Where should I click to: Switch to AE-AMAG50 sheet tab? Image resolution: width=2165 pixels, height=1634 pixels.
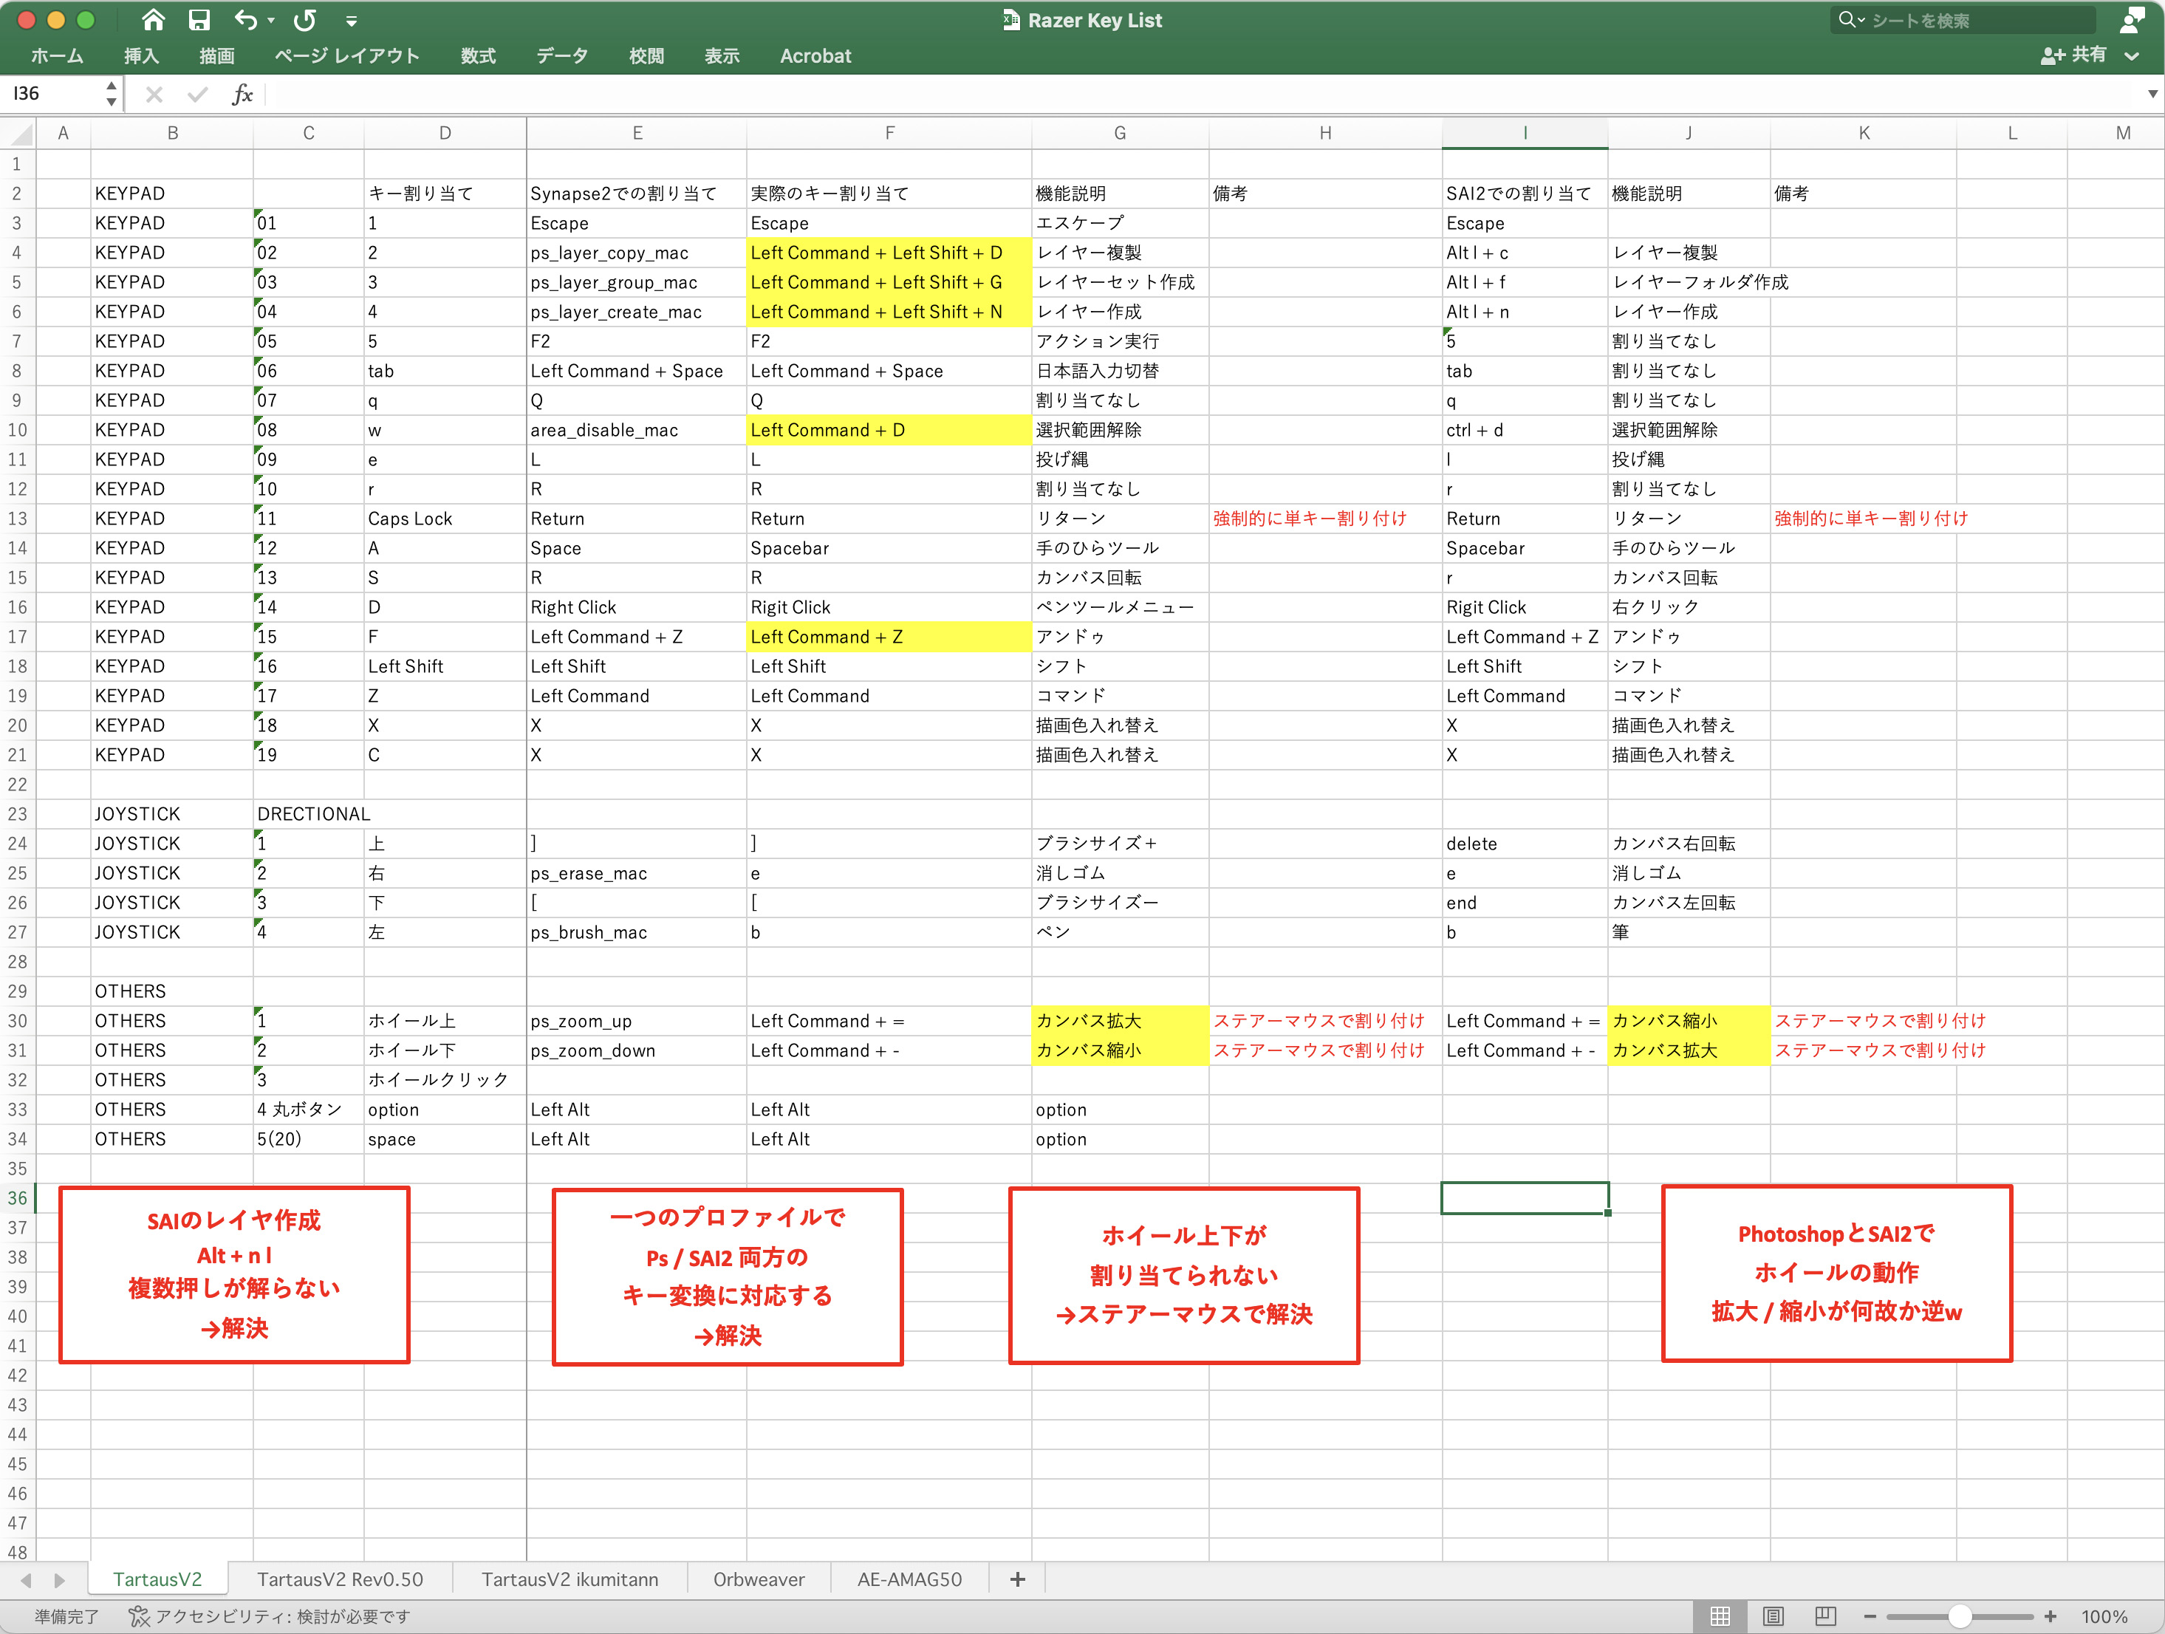(909, 1579)
